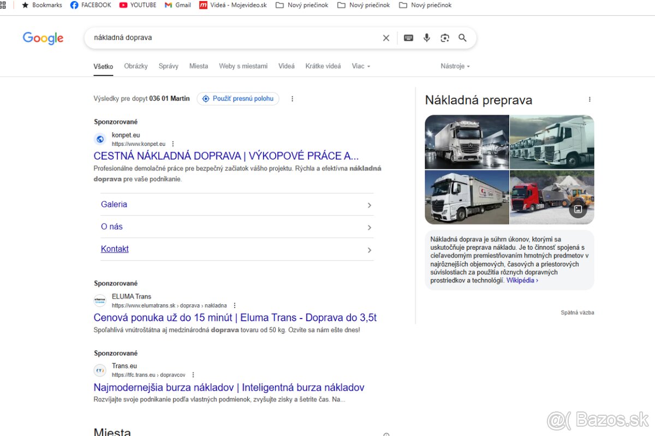Switch to the Videá tab
655x436 pixels.
(x=287, y=66)
